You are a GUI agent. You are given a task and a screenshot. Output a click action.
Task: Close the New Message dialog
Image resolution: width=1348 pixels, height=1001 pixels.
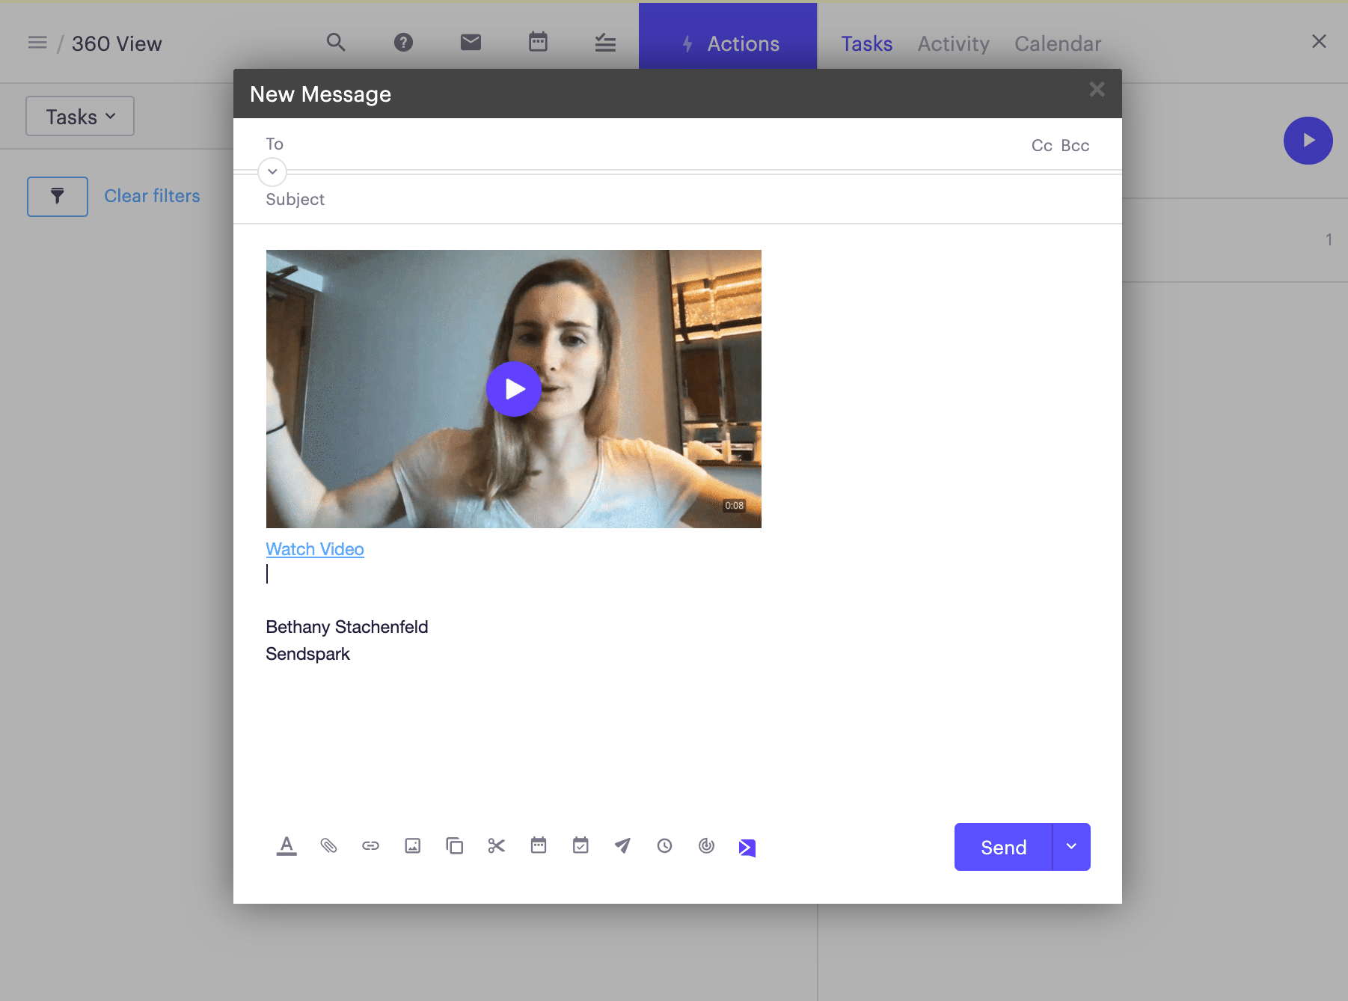click(1097, 90)
